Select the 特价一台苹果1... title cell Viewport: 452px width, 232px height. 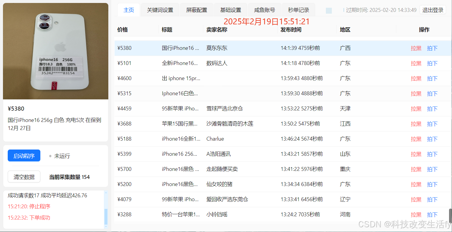(181, 214)
